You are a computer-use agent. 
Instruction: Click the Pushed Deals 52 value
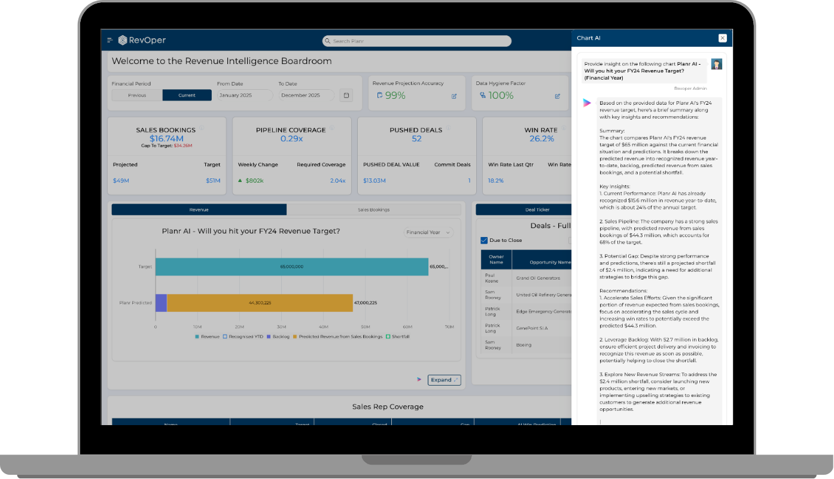[x=416, y=138]
